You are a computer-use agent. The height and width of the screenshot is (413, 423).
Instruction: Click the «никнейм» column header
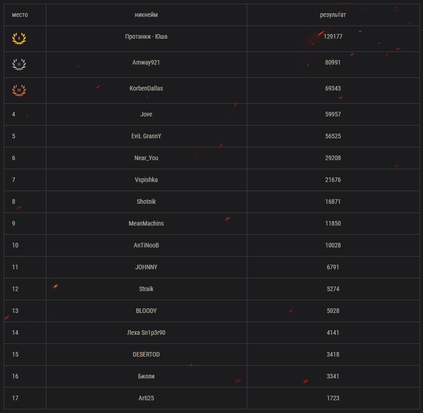click(146, 15)
